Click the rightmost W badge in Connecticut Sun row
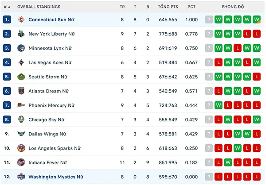Screen dimensions: 266x185 tap(257, 19)
